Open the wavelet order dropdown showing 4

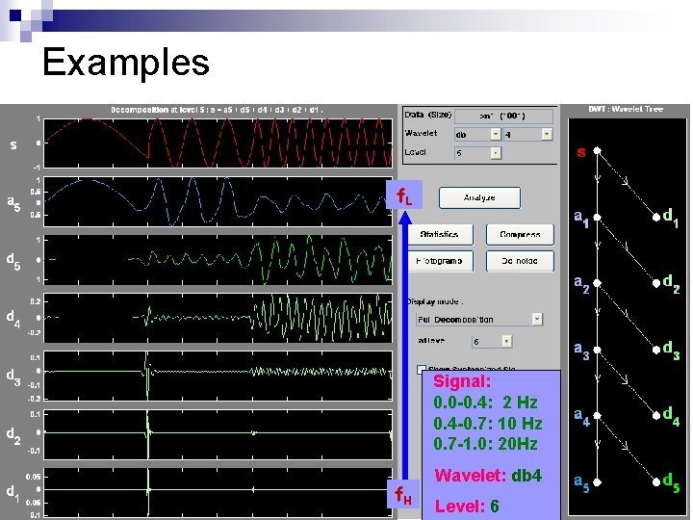[528, 135]
